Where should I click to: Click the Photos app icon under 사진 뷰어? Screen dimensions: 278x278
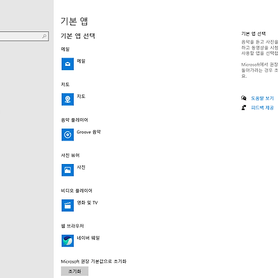[67, 170]
